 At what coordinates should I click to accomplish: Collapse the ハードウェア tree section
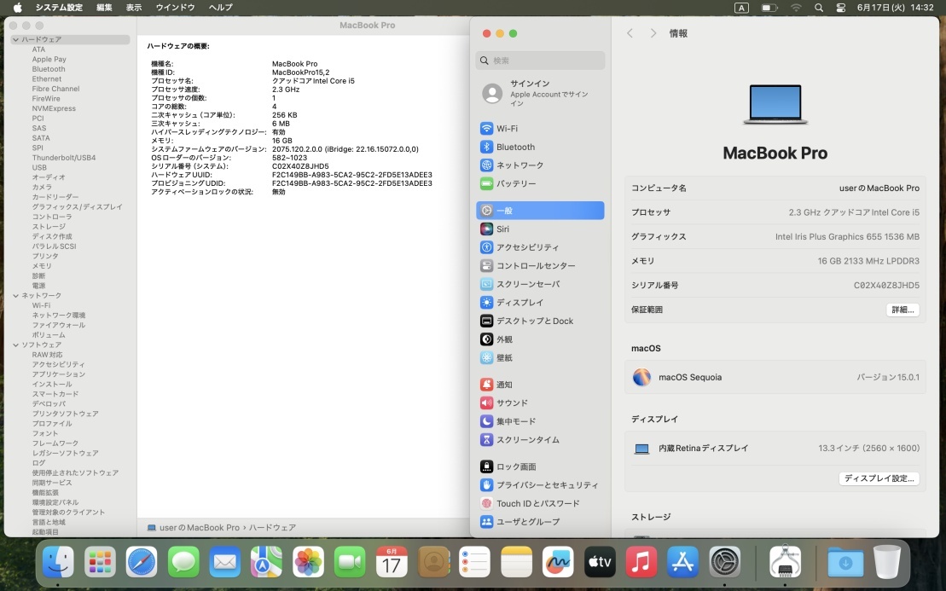15,40
